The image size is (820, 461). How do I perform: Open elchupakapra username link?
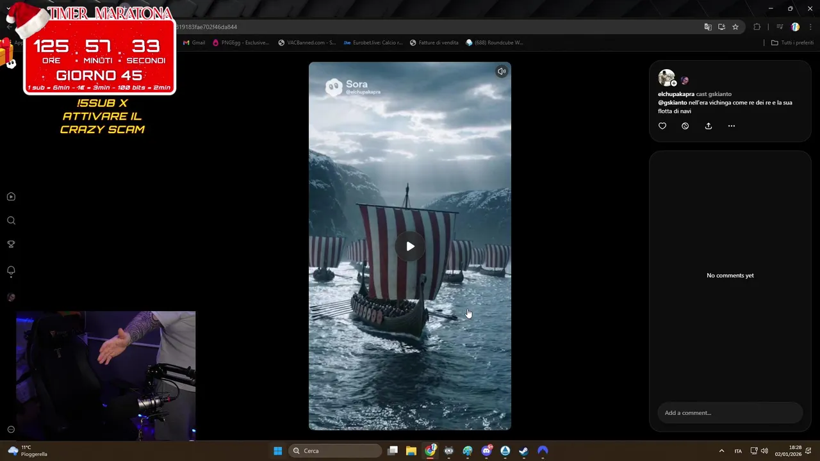(676, 94)
